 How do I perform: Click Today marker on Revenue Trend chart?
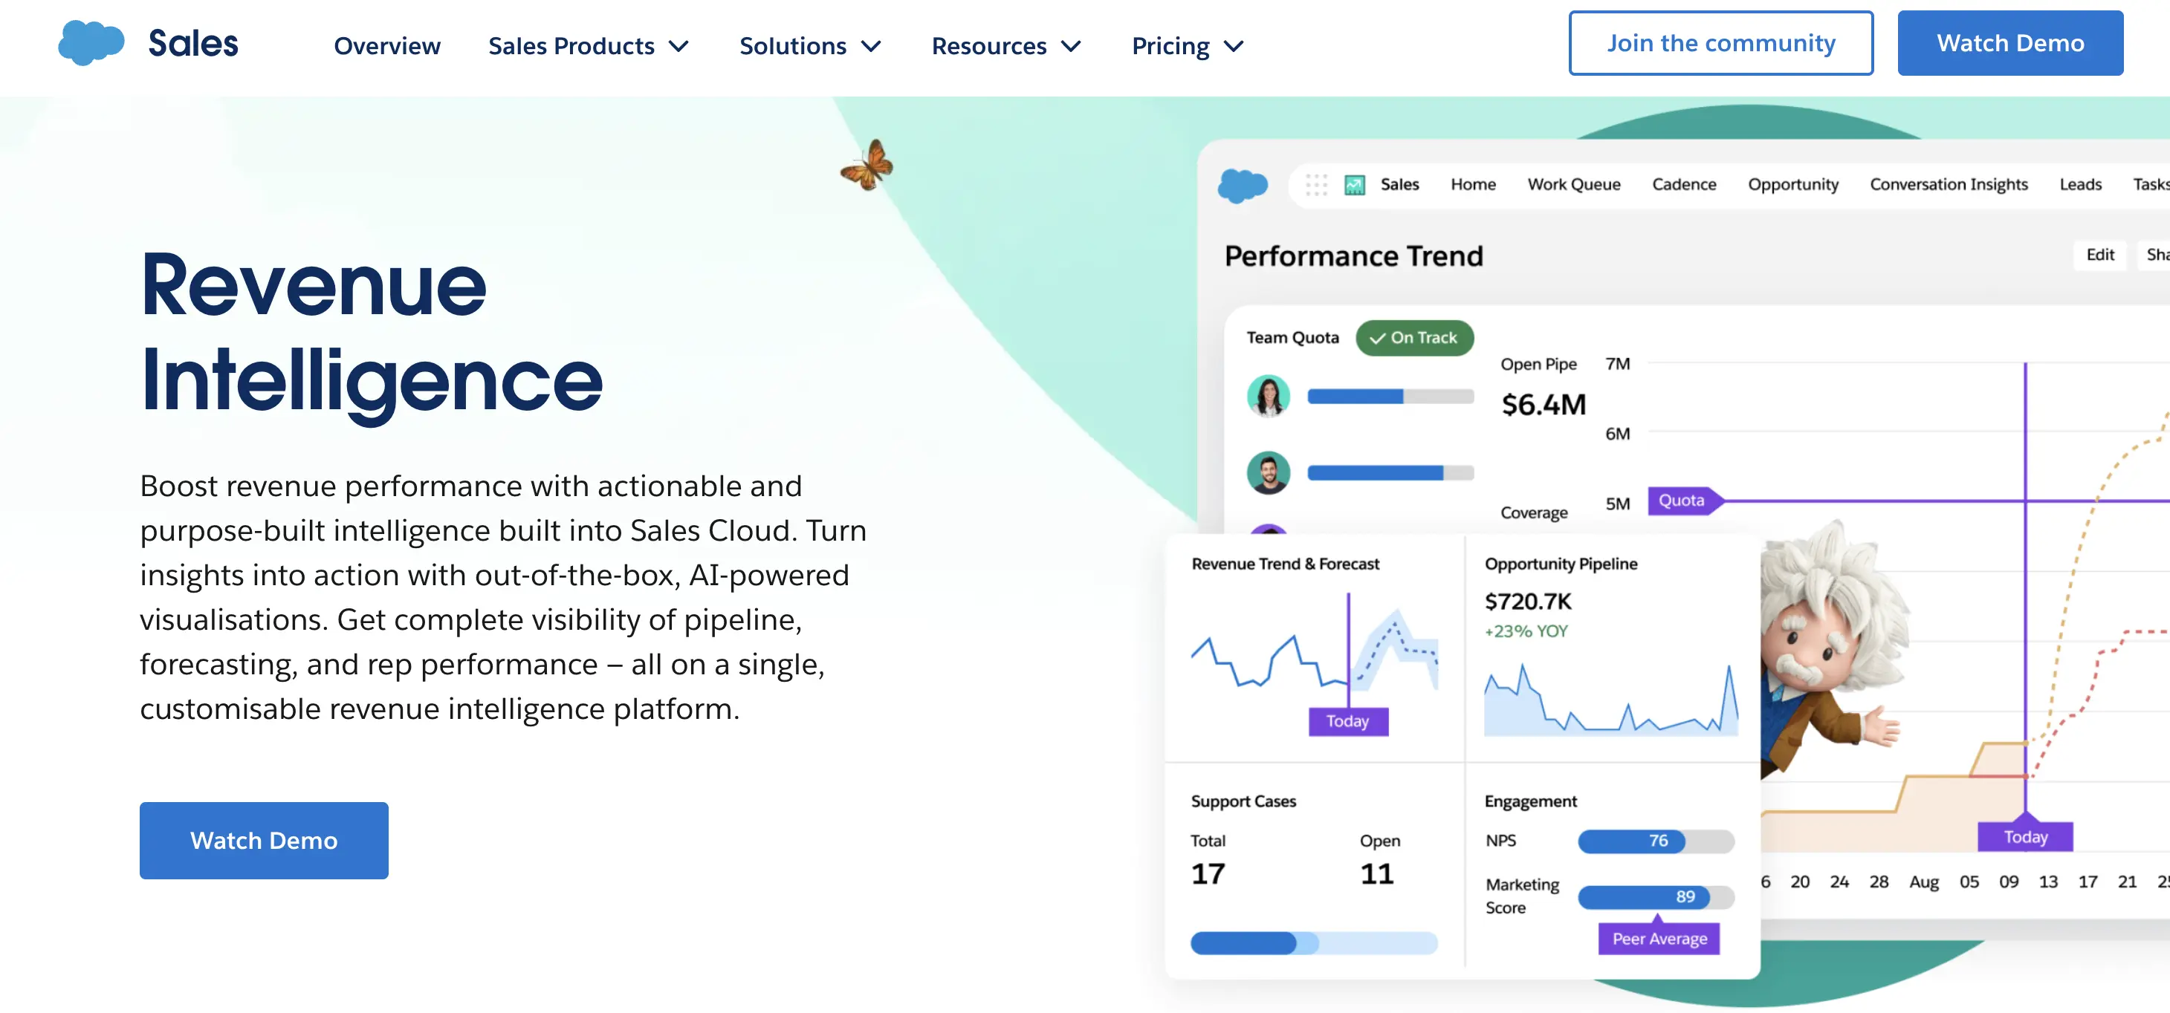pyautogui.click(x=1348, y=721)
